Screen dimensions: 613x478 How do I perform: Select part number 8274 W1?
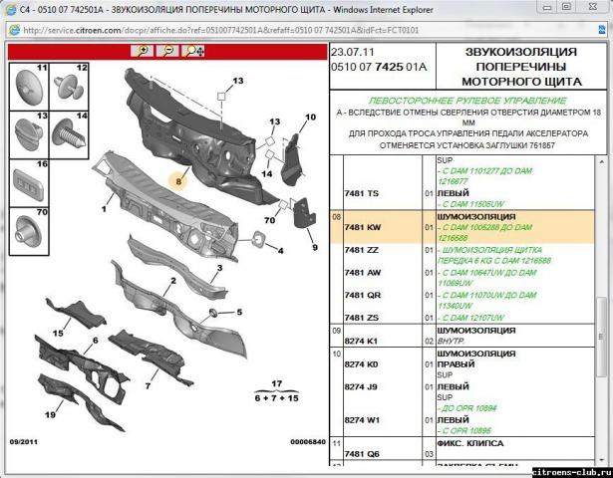(x=362, y=420)
